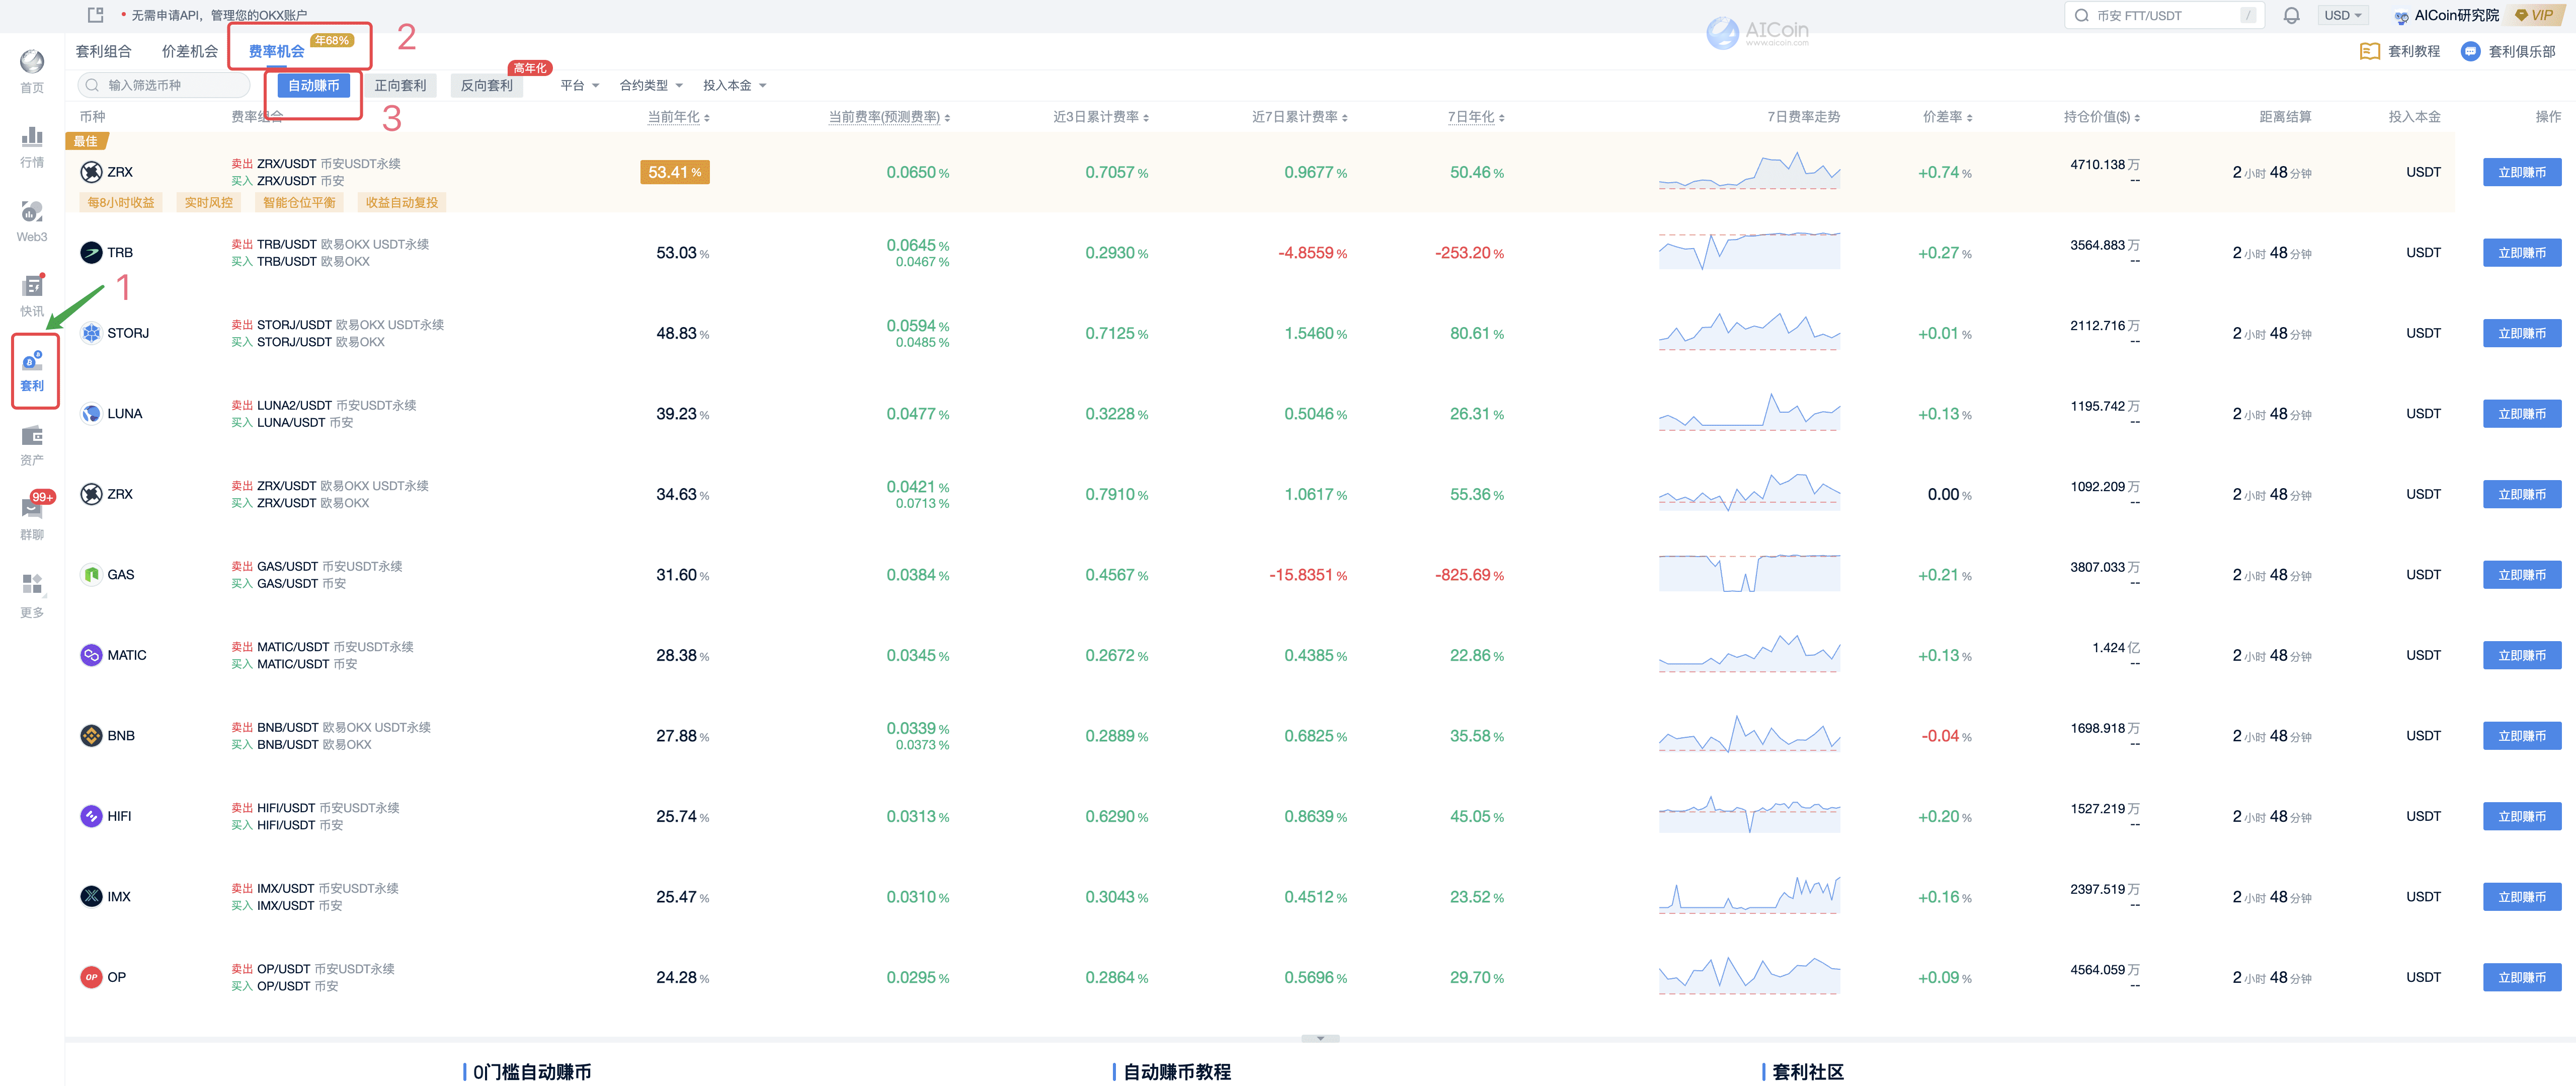Open the Web3 sidebar icon
The height and width of the screenshot is (1086, 2576).
[32, 211]
